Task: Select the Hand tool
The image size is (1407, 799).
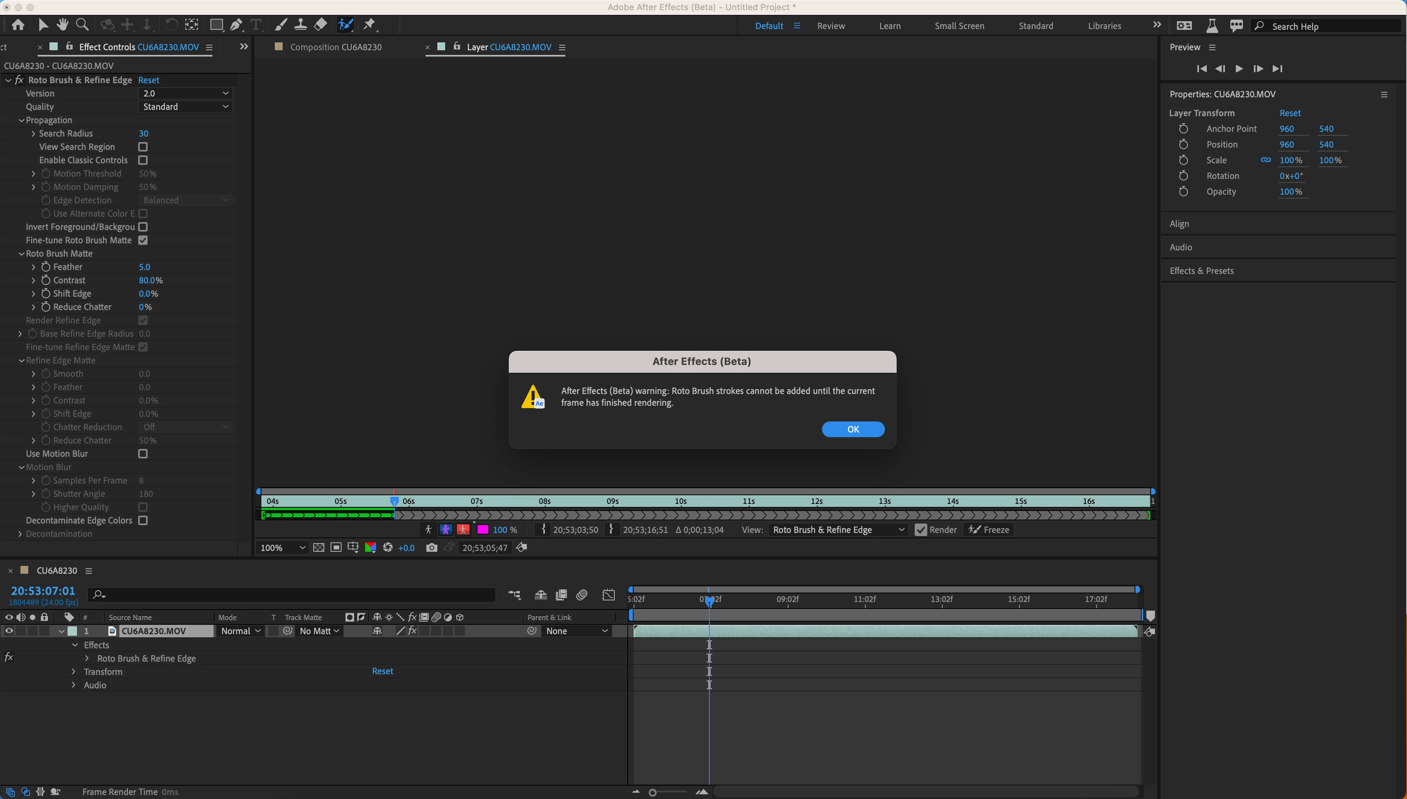Action: (x=62, y=25)
